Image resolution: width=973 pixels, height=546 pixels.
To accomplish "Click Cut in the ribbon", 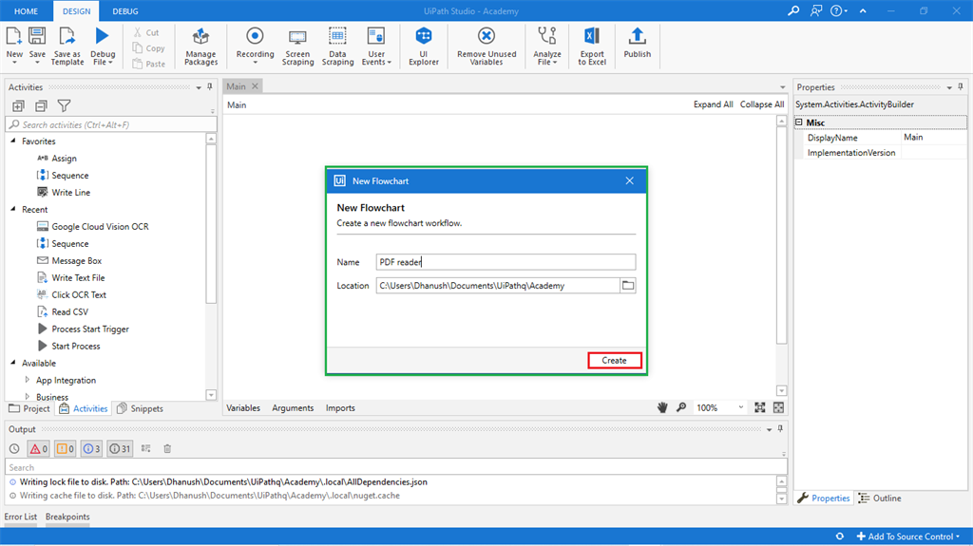I will [146, 32].
